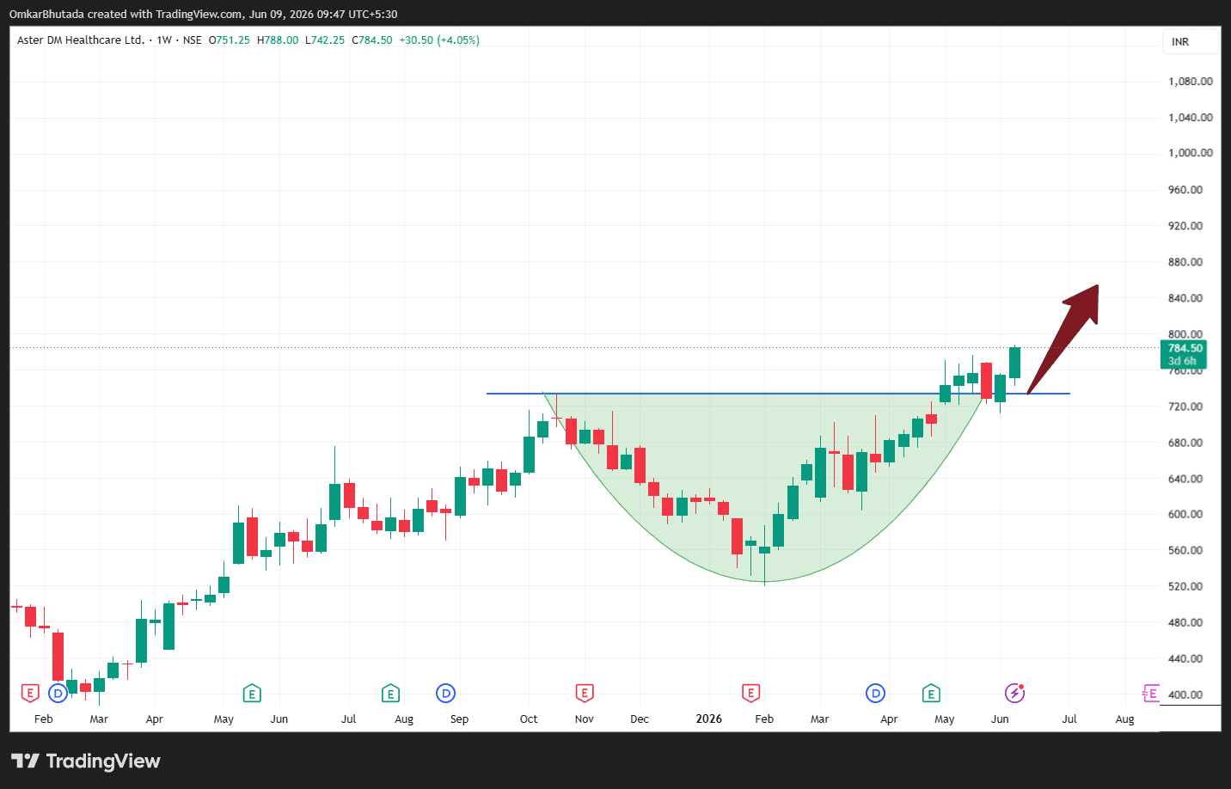
Task: Click the 1,000.00 price axis label
Action: coord(1190,153)
